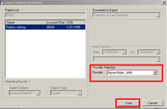
Task: Select the Patient, Johnny row
Action: coord(45,27)
